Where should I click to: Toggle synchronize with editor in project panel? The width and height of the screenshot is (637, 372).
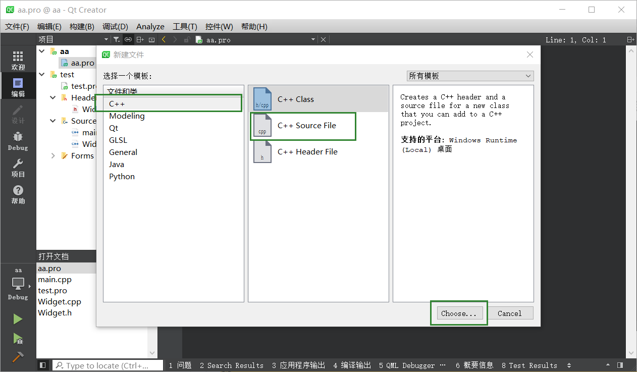click(x=128, y=39)
